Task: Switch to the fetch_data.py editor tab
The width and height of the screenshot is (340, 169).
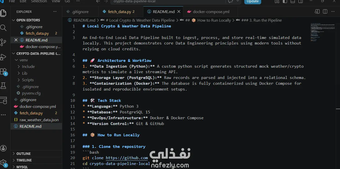Action: (121, 12)
